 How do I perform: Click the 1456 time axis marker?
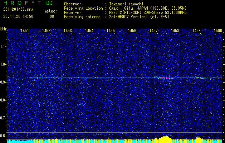[132, 31]
